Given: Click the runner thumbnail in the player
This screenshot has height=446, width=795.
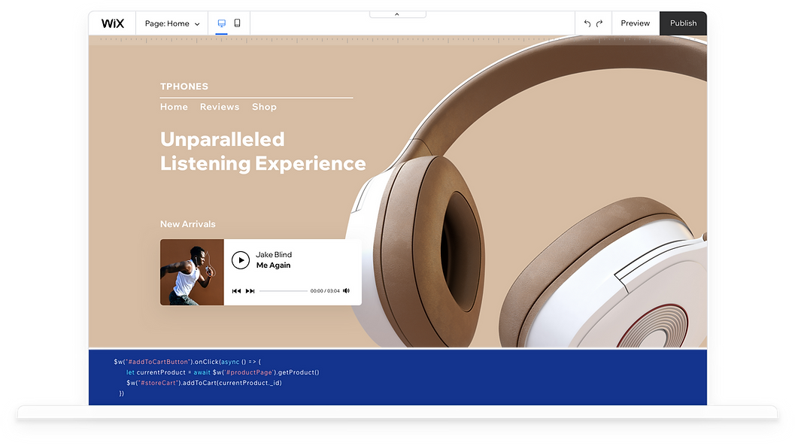Looking at the screenshot, I should tap(191, 272).
